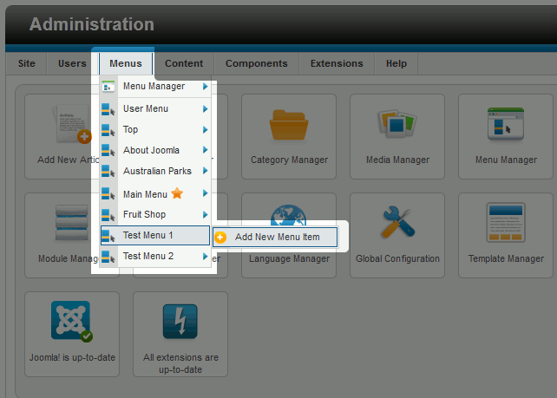
Task: Click Media Manager label link
Action: point(397,160)
